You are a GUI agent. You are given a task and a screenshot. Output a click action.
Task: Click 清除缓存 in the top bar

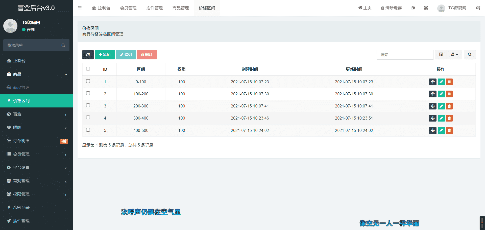coord(391,8)
